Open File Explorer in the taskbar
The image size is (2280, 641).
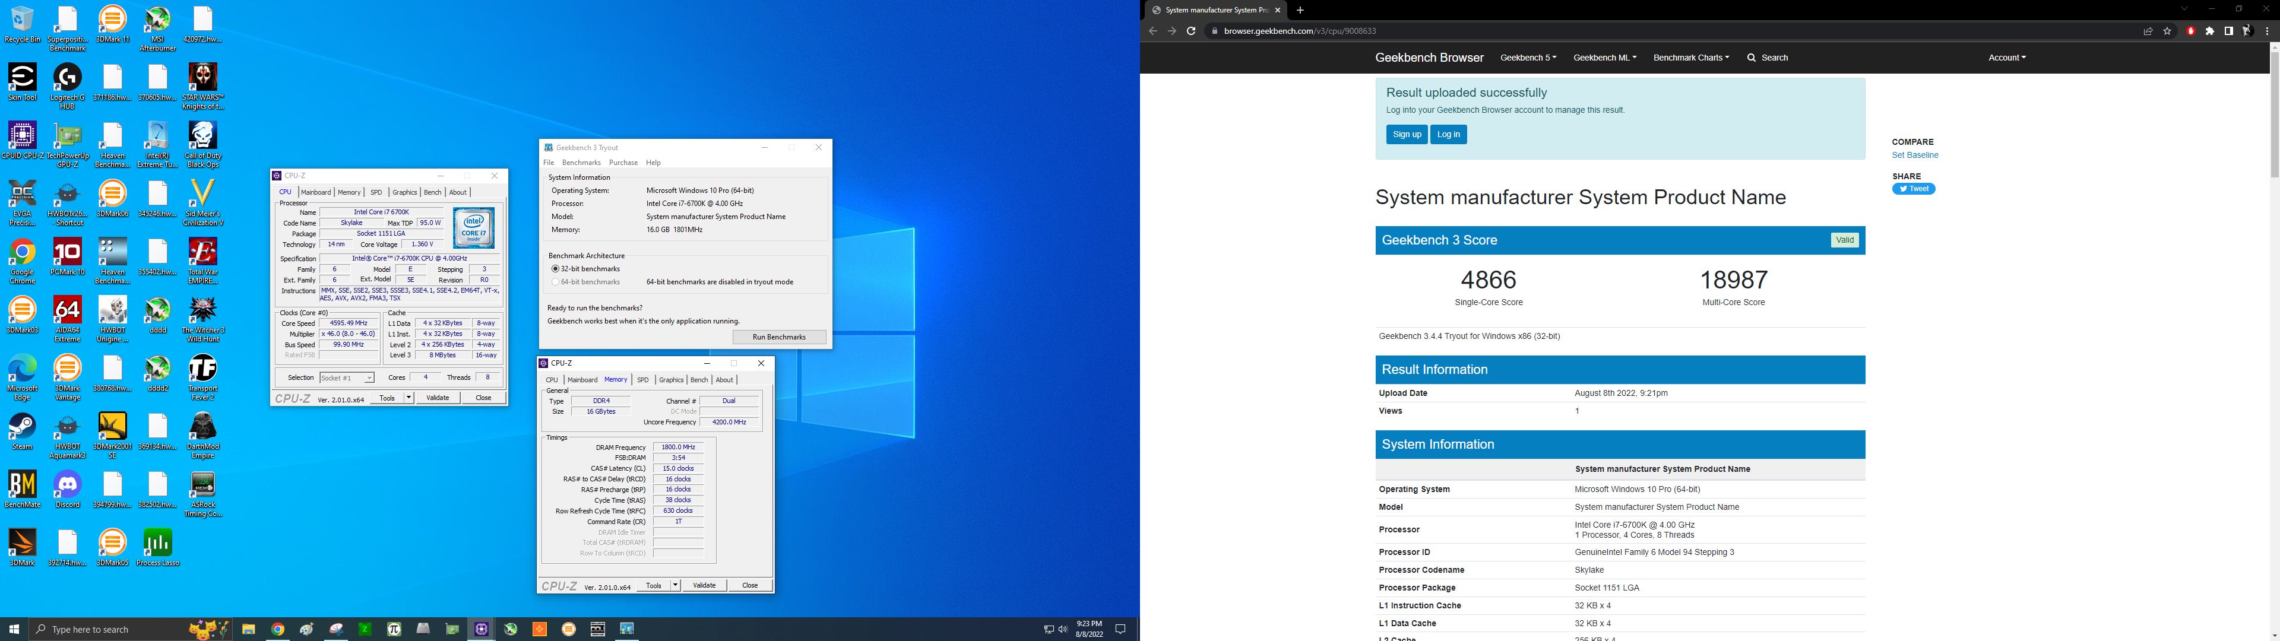coord(249,630)
